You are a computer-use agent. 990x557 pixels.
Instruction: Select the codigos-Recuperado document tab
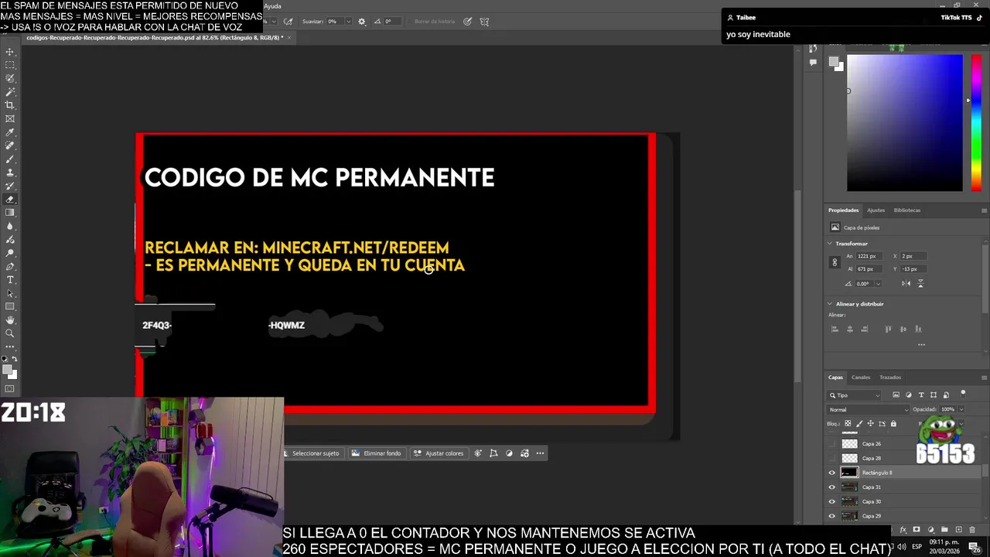(155, 37)
